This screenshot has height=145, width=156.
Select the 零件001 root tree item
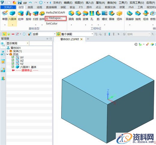(x=13, y=48)
